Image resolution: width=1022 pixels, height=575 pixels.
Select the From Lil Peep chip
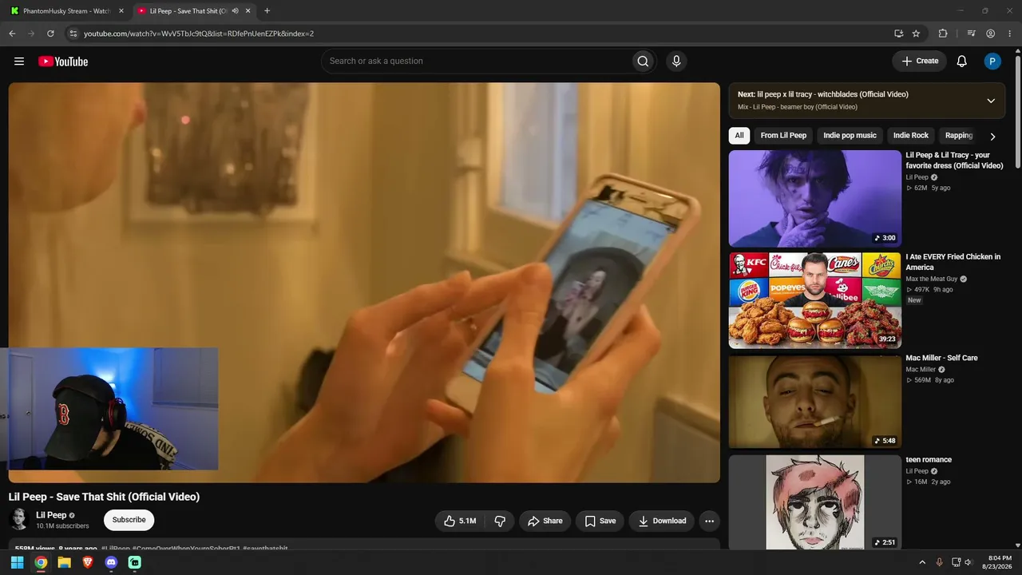(783, 136)
